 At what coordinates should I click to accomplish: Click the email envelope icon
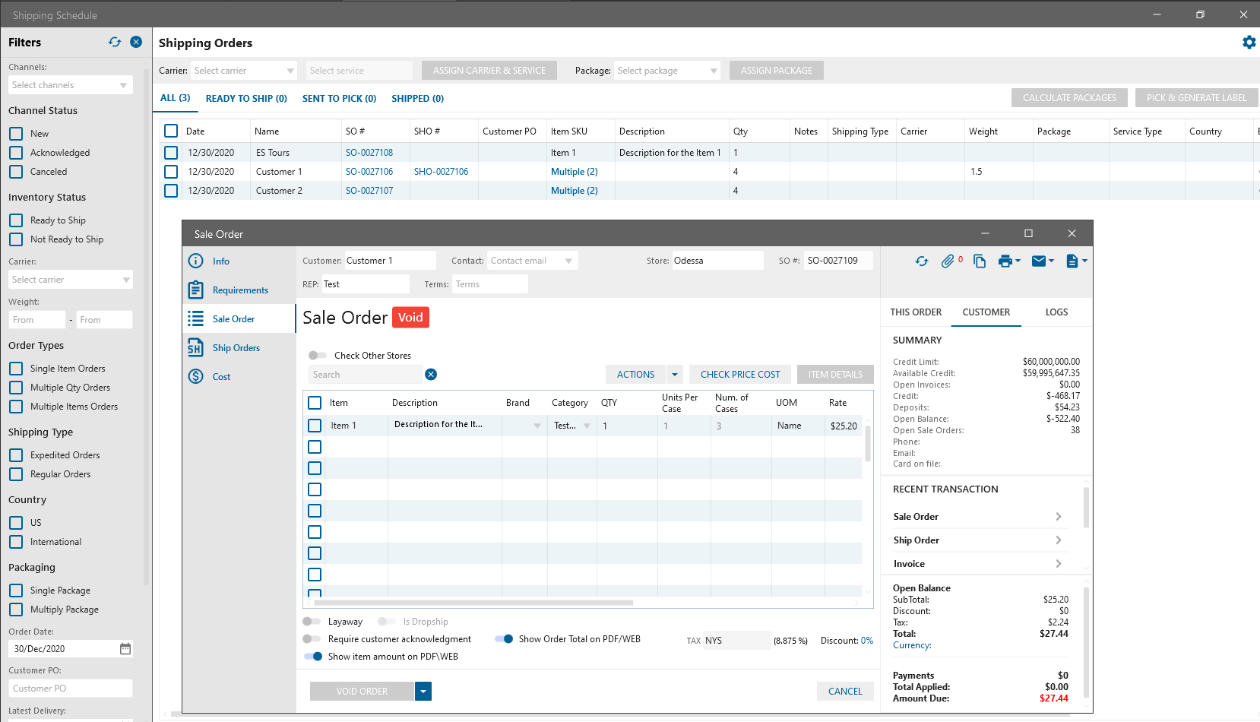pos(1039,261)
